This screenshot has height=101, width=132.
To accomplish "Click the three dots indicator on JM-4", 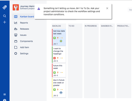I will pyautogui.click(x=61, y=73).
